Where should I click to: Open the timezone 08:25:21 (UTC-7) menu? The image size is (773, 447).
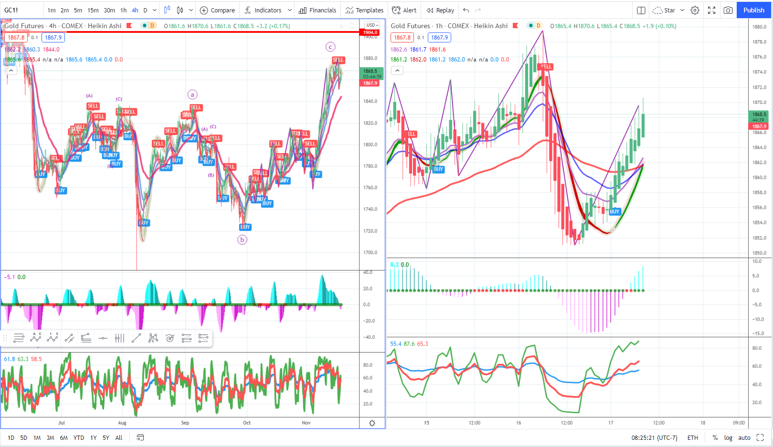(654, 437)
